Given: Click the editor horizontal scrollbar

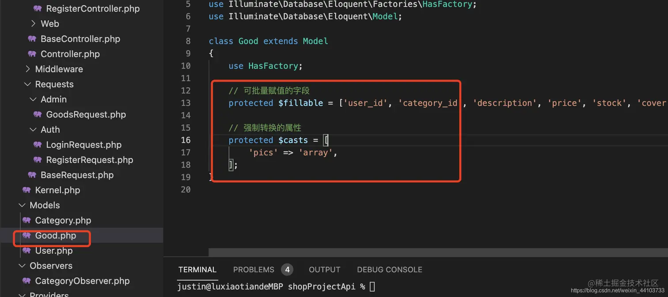Looking at the screenshot, I should (x=438, y=252).
